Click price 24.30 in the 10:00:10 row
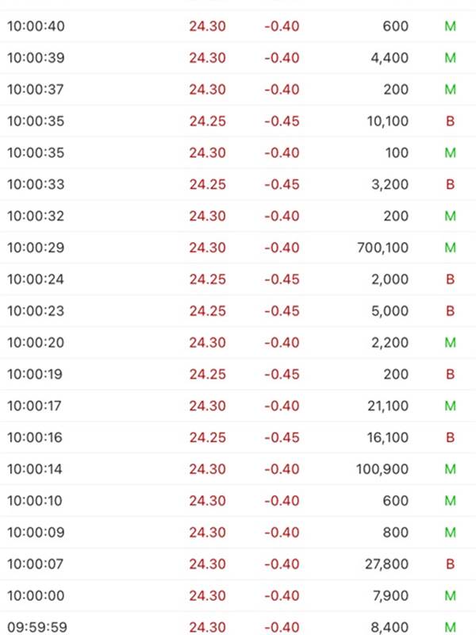 tap(207, 501)
